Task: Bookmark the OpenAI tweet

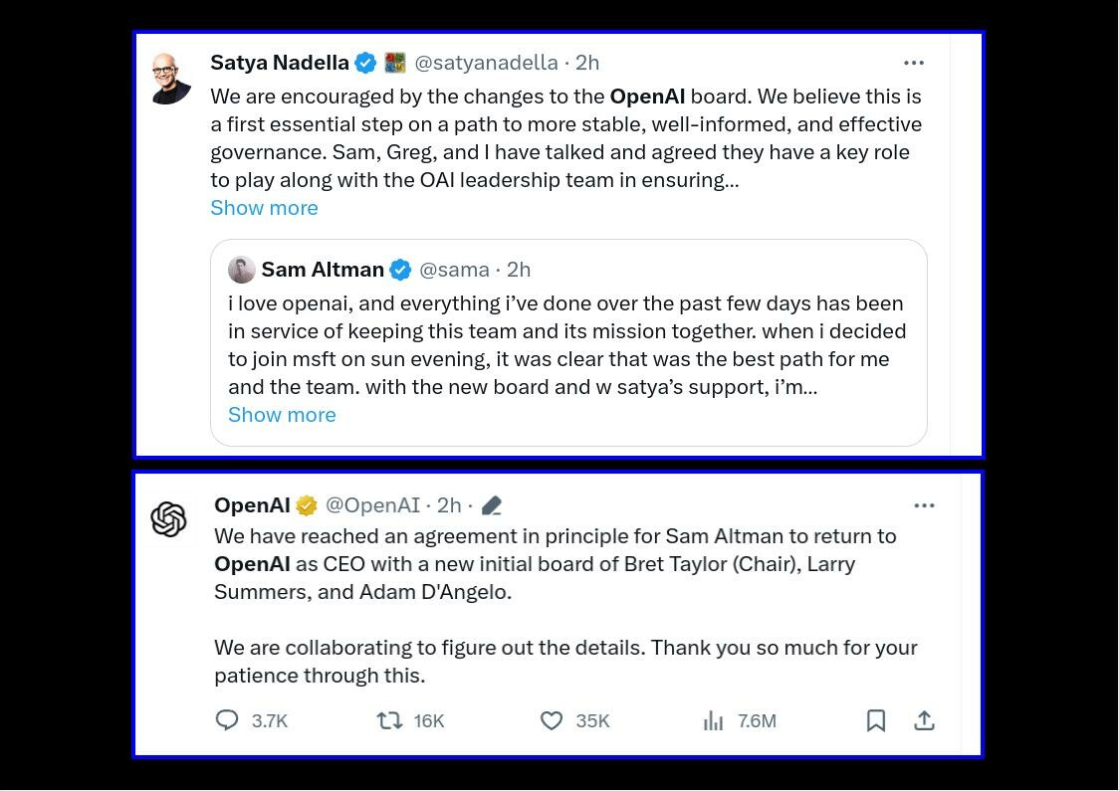Action: 876,720
